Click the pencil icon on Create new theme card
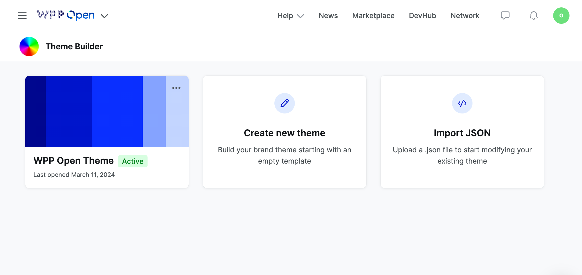This screenshot has width=582, height=275. 284,103
